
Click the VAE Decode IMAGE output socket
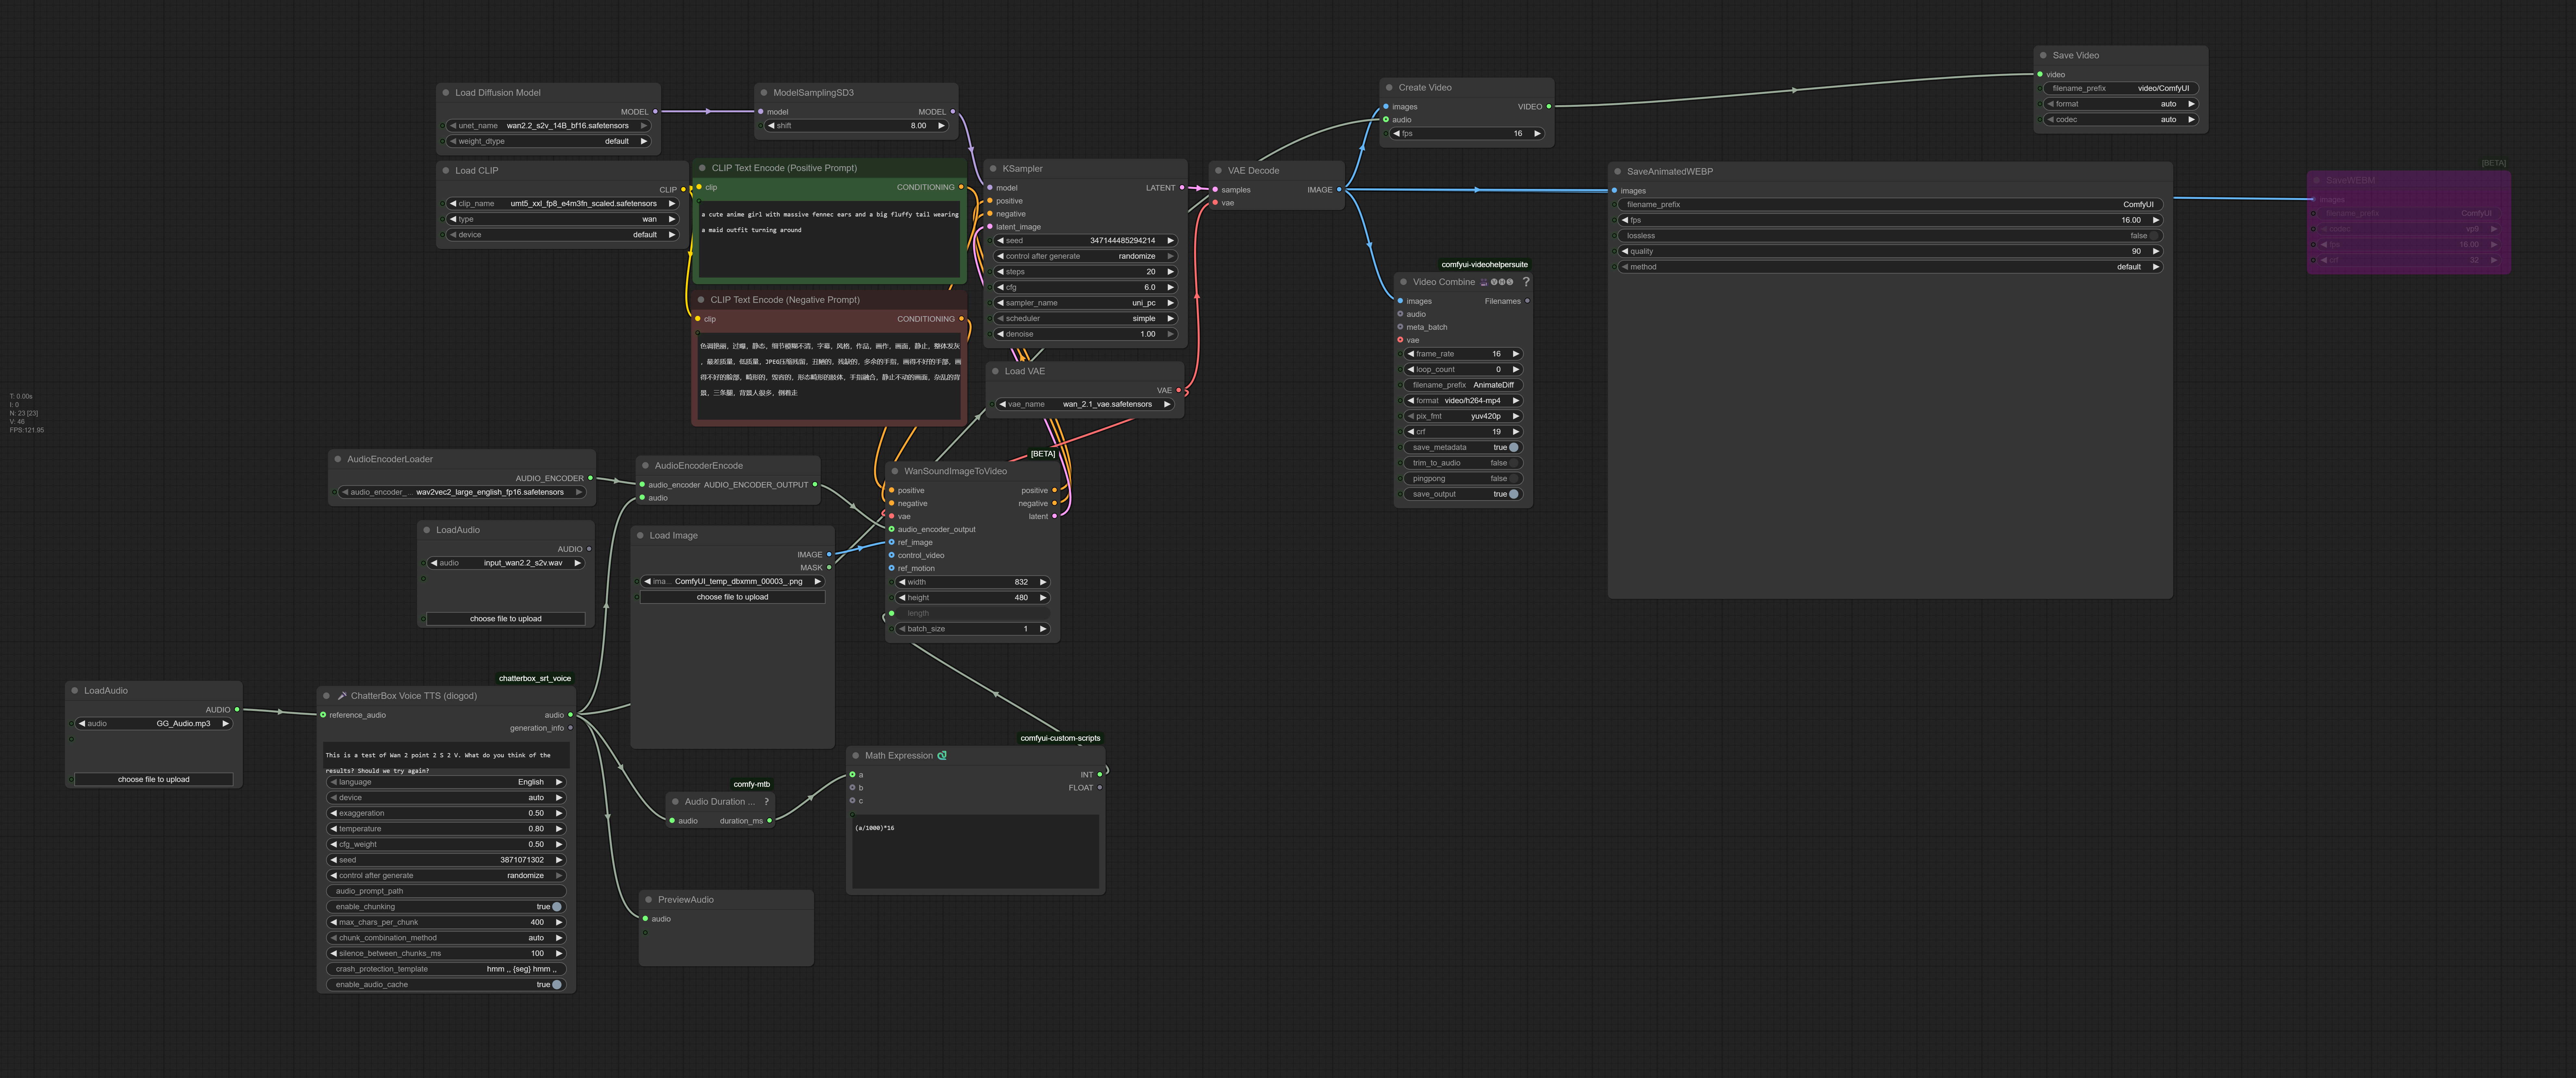1339,190
